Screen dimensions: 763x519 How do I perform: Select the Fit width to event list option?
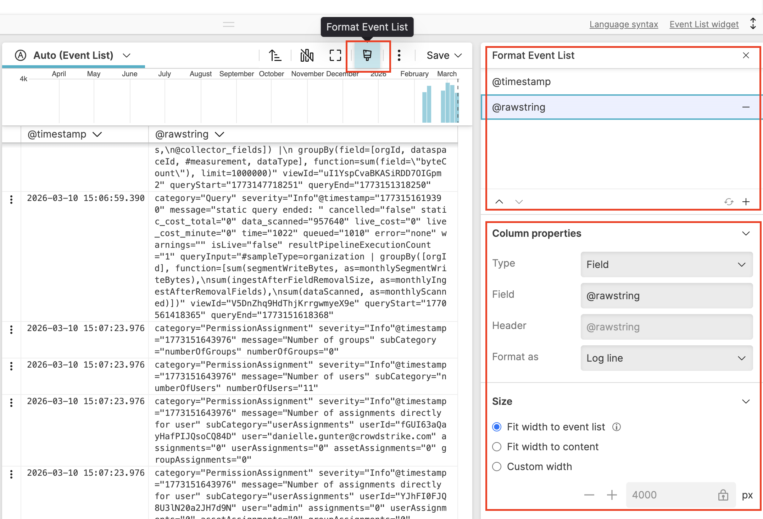click(497, 427)
